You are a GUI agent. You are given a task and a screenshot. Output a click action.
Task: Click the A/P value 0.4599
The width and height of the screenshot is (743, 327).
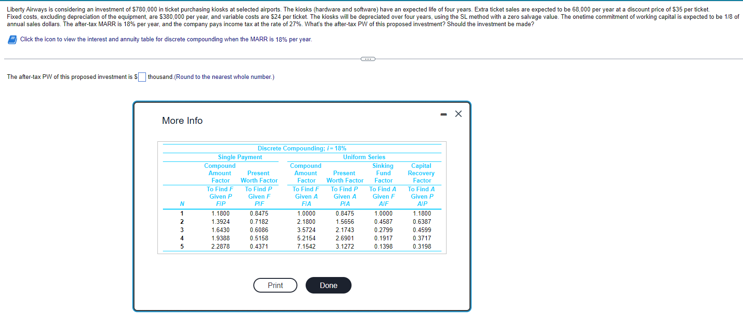click(422, 230)
